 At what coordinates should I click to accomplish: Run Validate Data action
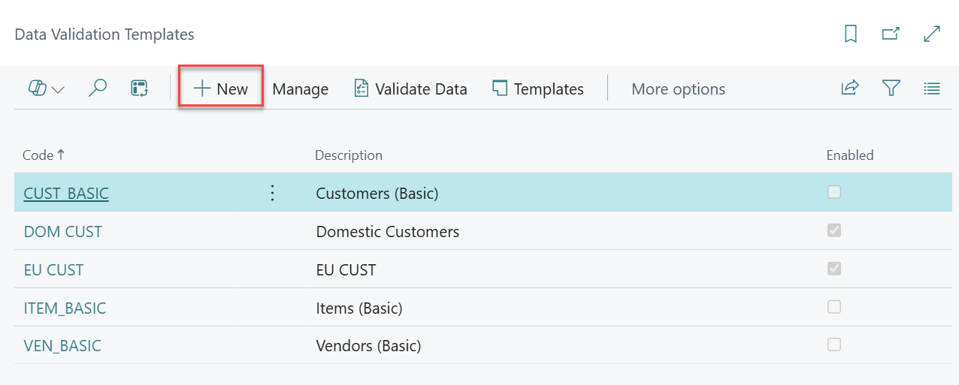click(410, 89)
